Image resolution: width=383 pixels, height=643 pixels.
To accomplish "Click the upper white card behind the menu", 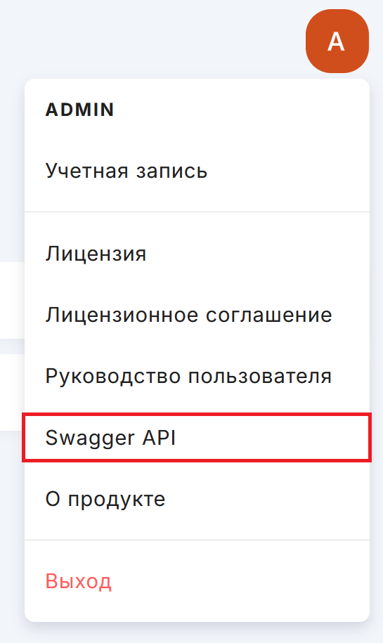I will (11, 300).
